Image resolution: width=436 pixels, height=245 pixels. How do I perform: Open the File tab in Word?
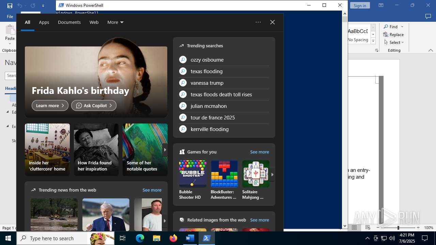(10, 16)
